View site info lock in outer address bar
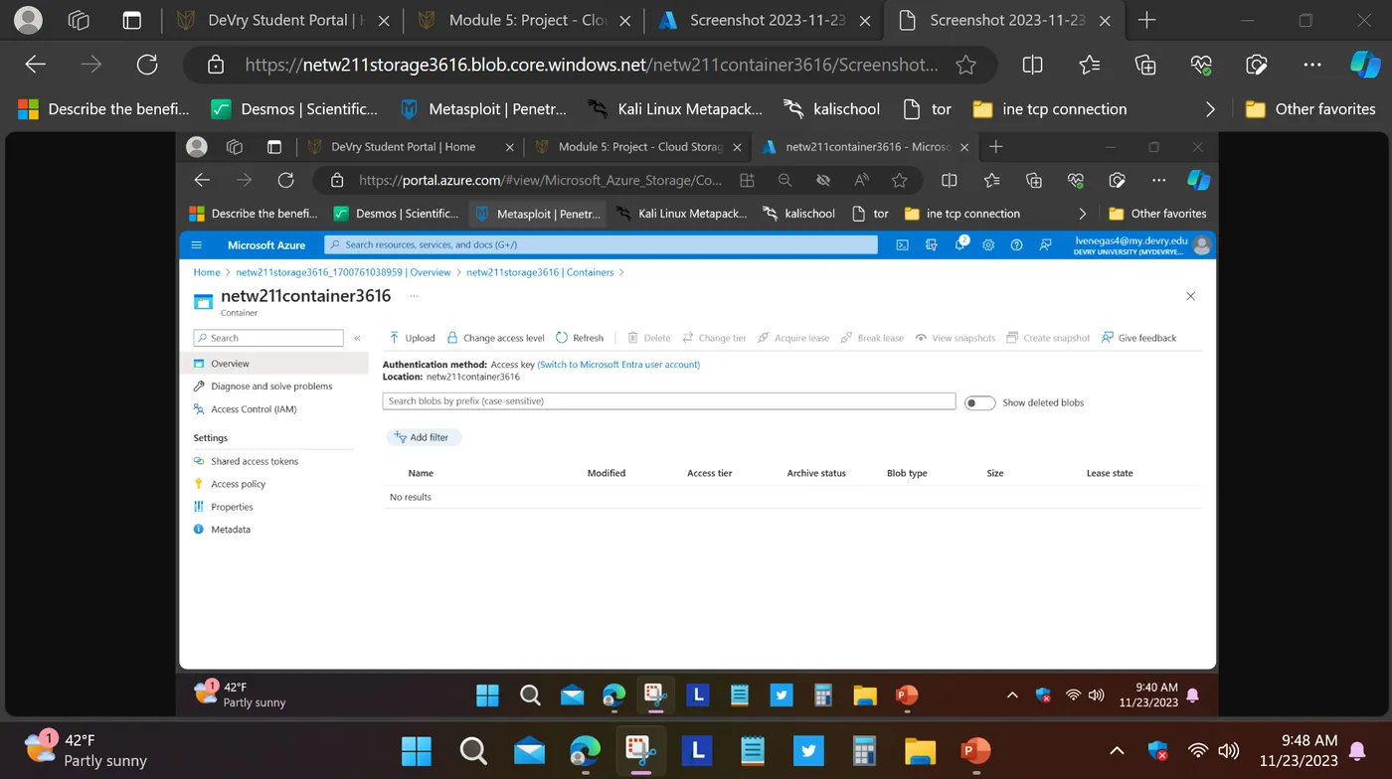 click(216, 65)
